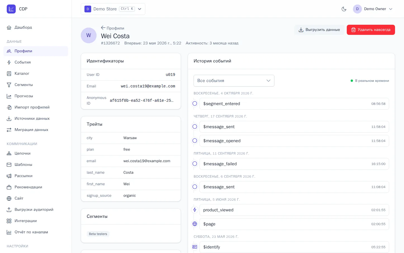Expand the $segment_entered event row
The width and height of the screenshot is (404, 253).
click(294, 104)
